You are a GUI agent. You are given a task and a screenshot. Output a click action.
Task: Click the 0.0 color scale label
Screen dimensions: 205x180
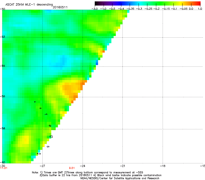point(191,9)
